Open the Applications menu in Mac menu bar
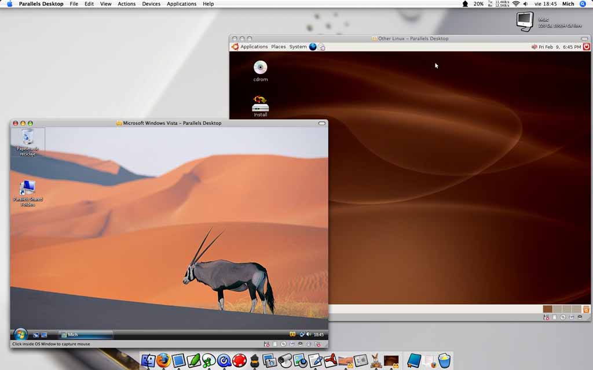Image resolution: width=593 pixels, height=370 pixels. pos(181,4)
